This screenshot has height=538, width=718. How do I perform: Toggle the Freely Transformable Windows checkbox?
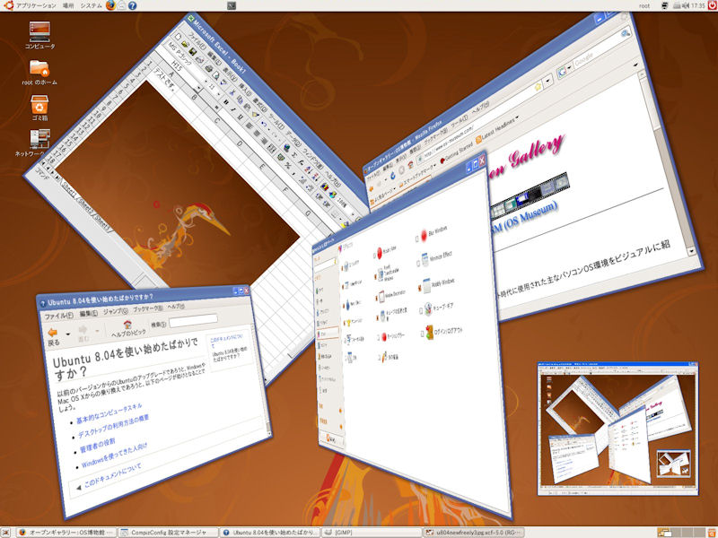(375, 277)
